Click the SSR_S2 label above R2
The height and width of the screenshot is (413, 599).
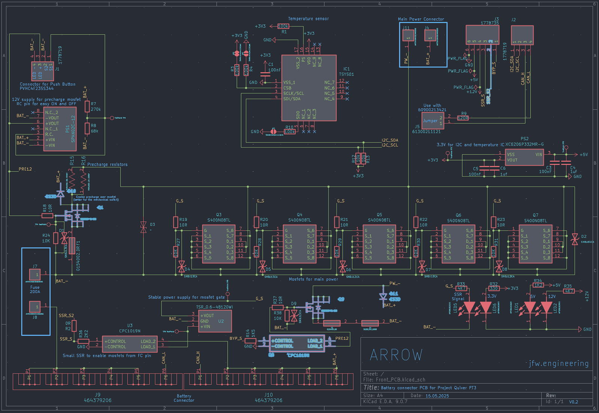(x=66, y=316)
